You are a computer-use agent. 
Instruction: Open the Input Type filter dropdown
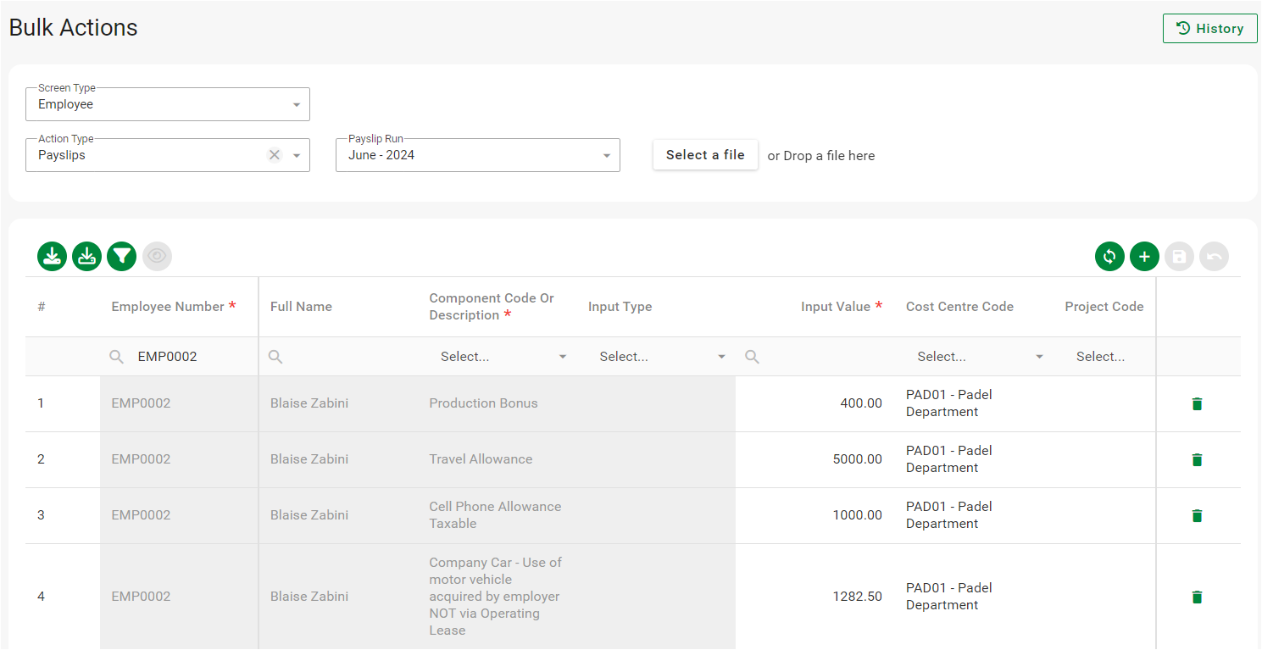(662, 357)
